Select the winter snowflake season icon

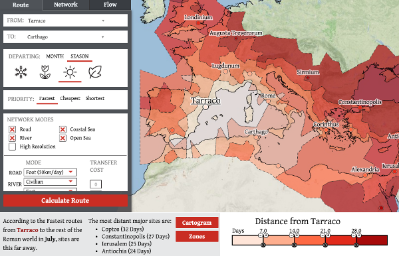(x=21, y=72)
